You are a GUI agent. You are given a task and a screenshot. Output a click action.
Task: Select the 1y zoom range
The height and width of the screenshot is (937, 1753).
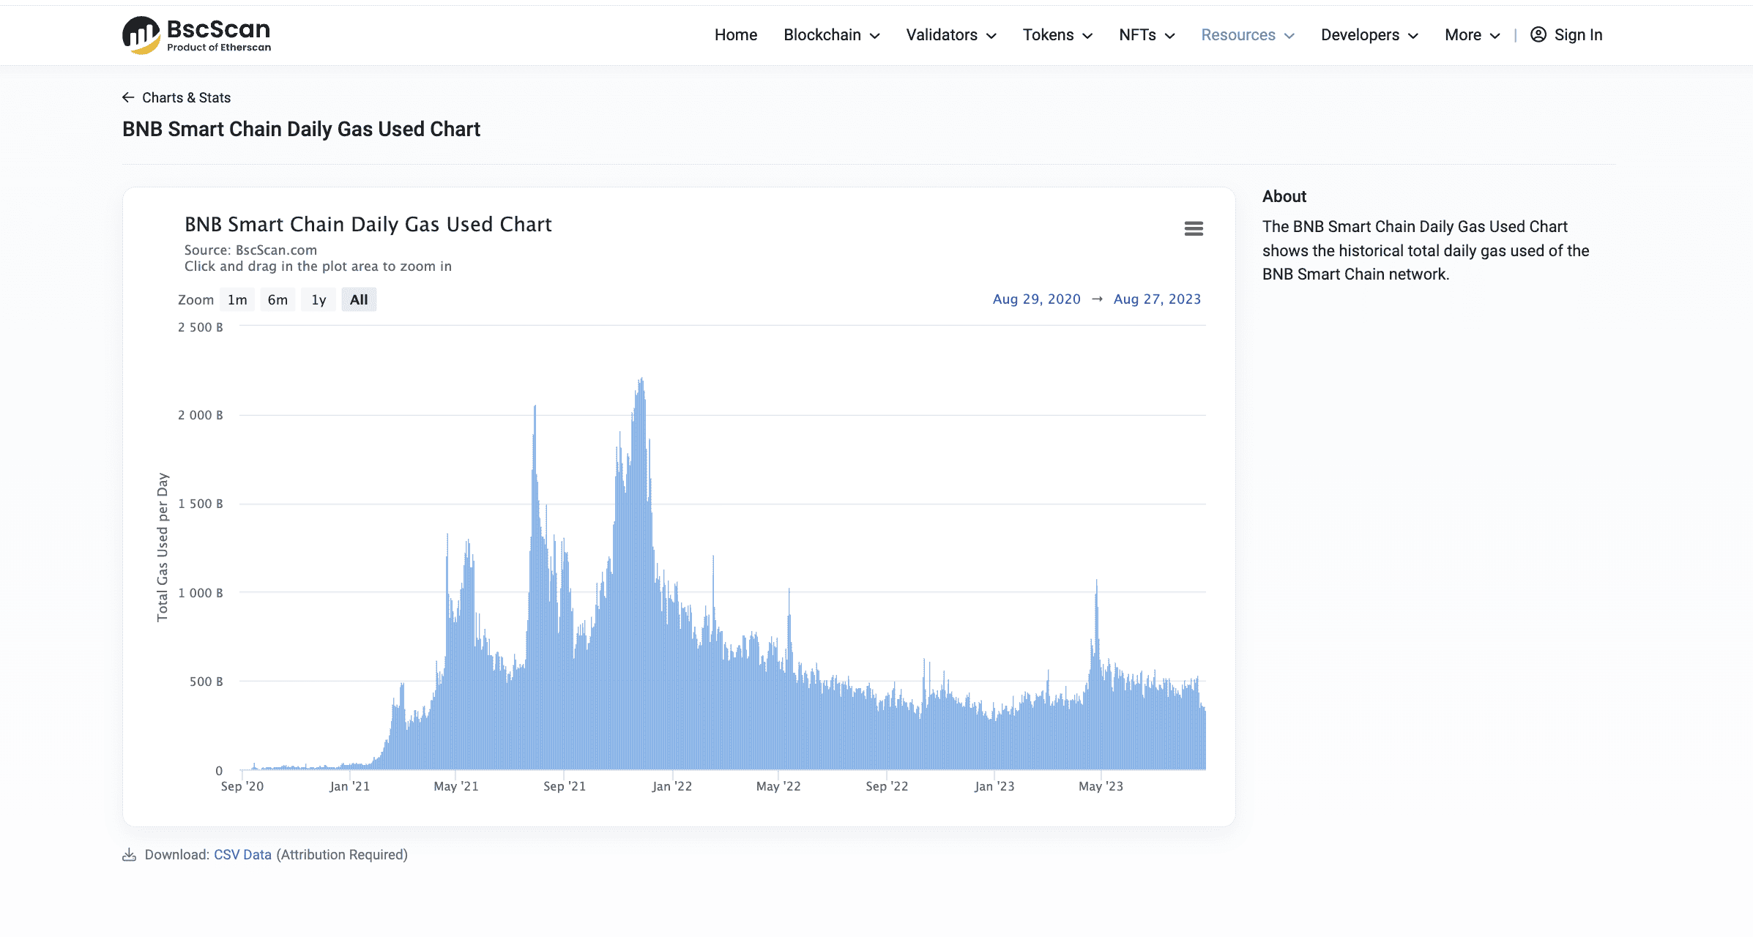[319, 299]
